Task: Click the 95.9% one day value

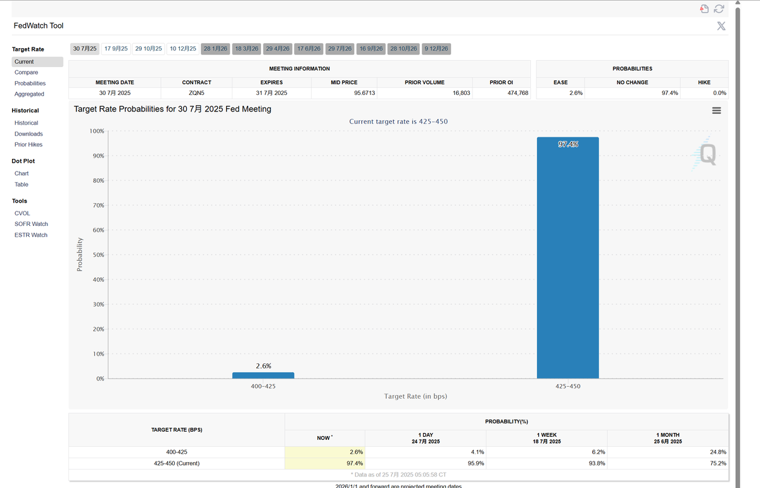Action: pyautogui.click(x=476, y=463)
